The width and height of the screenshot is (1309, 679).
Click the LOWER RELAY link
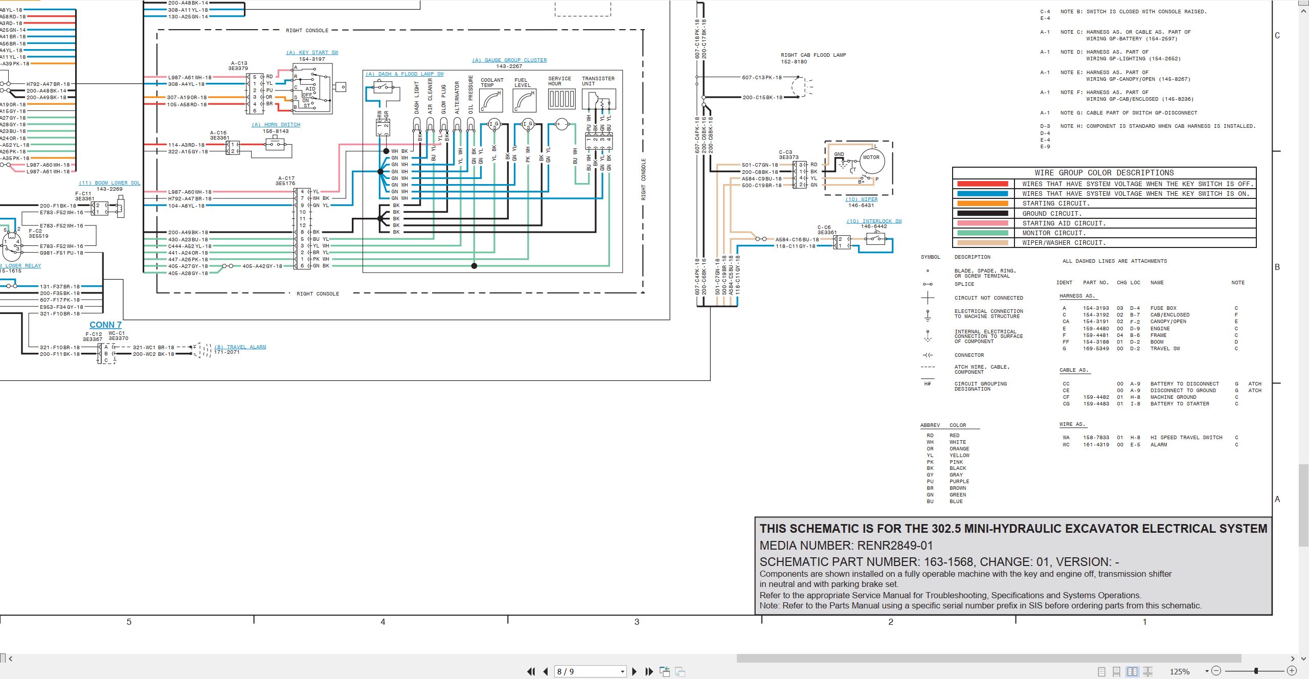pos(20,266)
